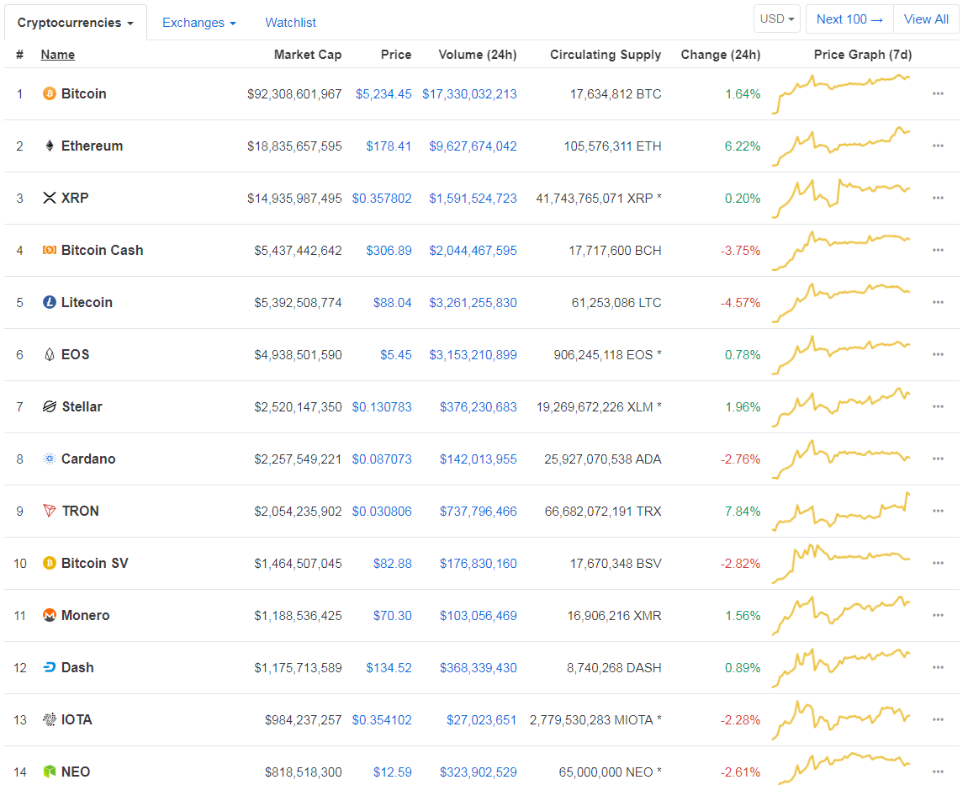Open the Cryptocurrencies dropdown tab
The width and height of the screenshot is (968, 785).
point(76,23)
